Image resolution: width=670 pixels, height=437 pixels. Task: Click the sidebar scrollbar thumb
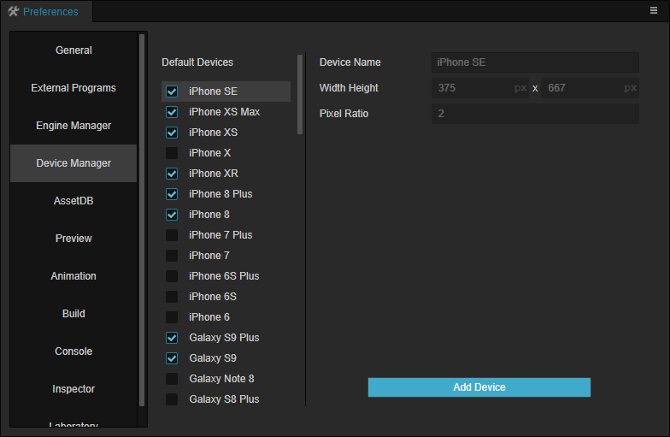142,221
